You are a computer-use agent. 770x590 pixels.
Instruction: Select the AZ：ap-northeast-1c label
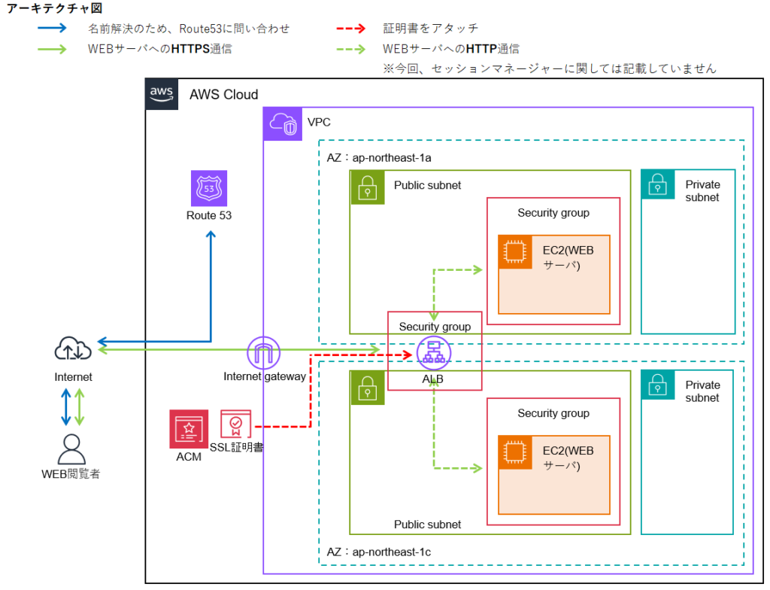379,552
